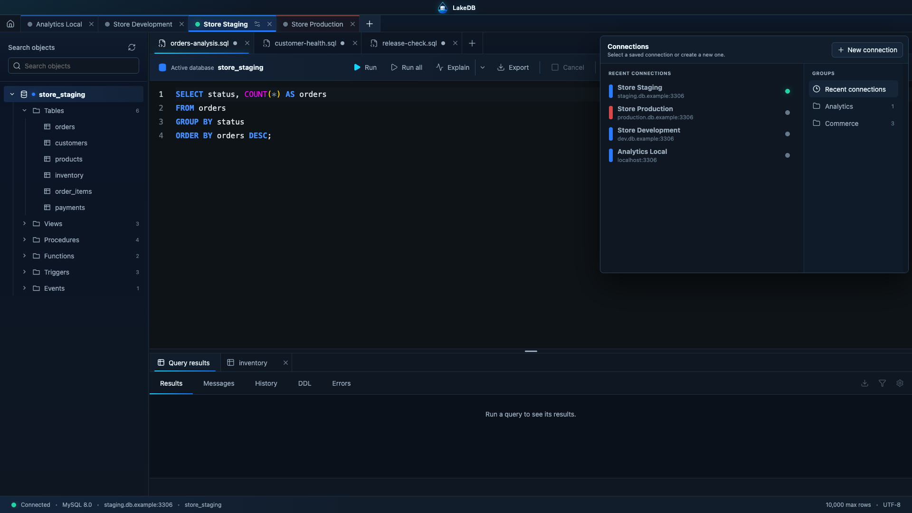912x513 pixels.
Task: Close the Analytics Local connection tab
Action: 91,24
